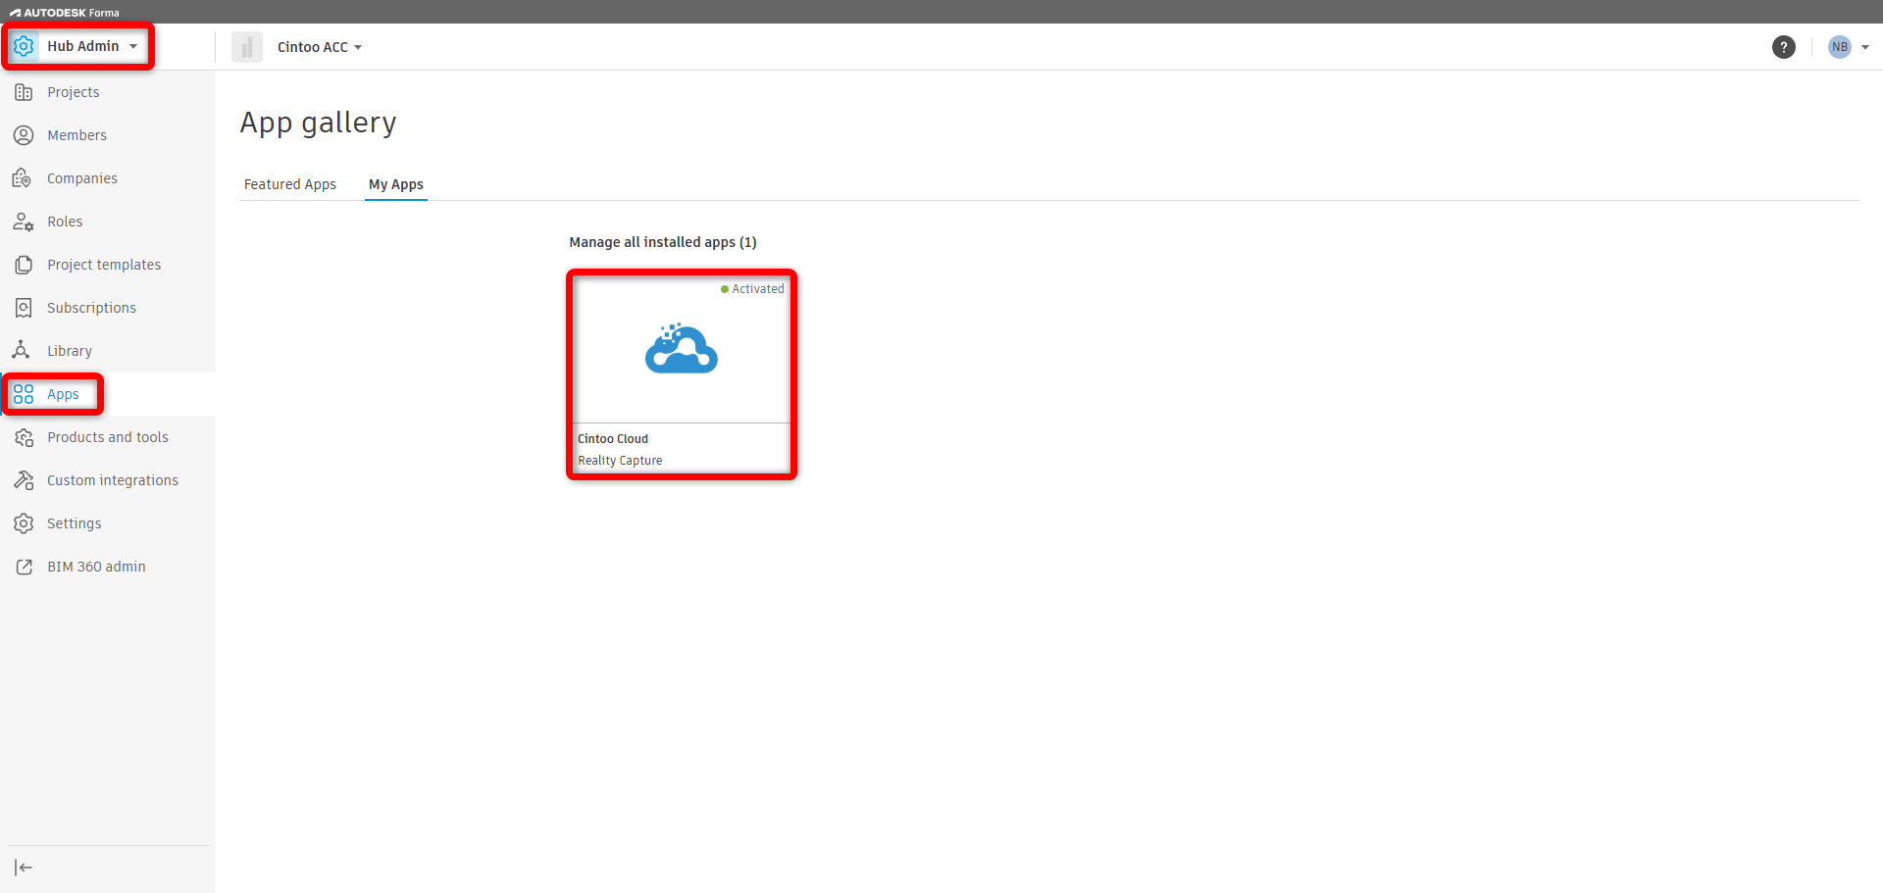
Task: Open the help question mark icon
Action: tap(1784, 47)
